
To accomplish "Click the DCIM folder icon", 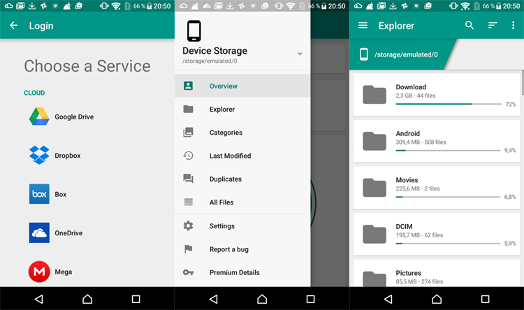I will (374, 234).
